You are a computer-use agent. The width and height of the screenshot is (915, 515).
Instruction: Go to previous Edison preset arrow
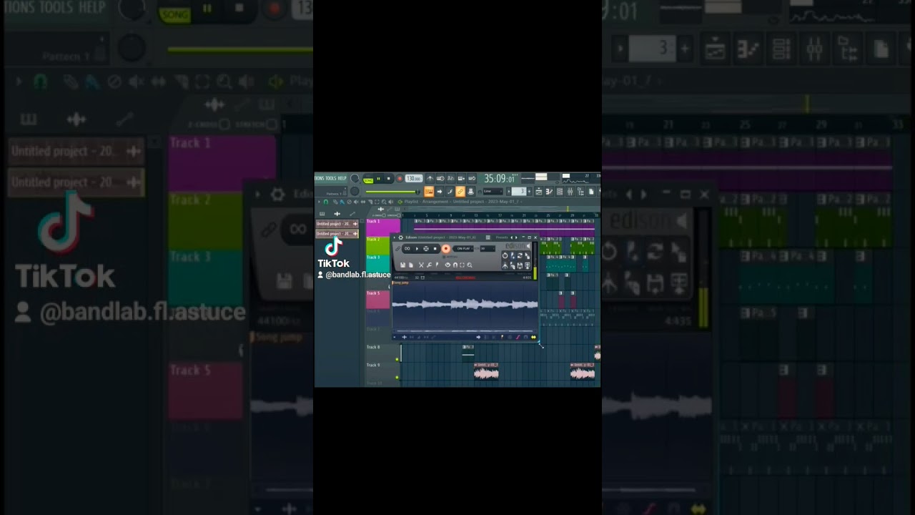click(512, 237)
